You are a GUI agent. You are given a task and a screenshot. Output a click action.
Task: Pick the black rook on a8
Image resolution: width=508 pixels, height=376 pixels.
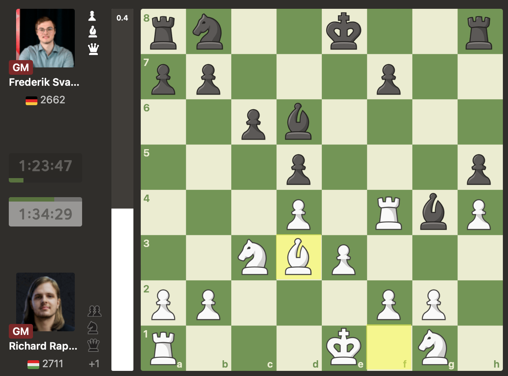coord(163,32)
